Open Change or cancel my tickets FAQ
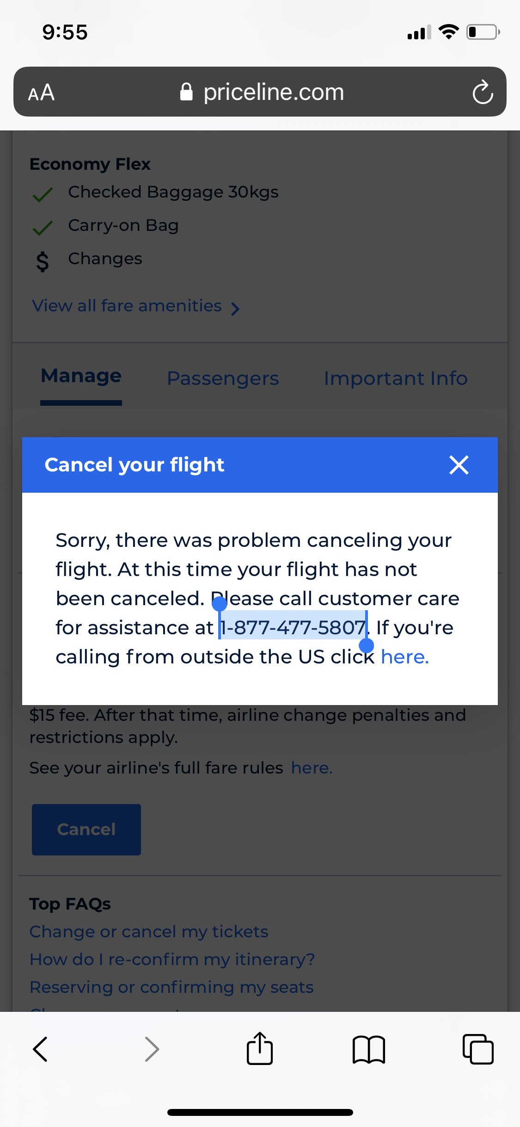Image resolution: width=520 pixels, height=1127 pixels. 149,932
